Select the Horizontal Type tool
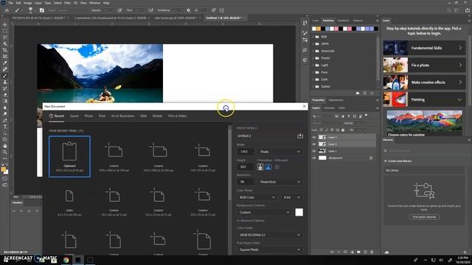The width and height of the screenshot is (472, 265). point(5,127)
